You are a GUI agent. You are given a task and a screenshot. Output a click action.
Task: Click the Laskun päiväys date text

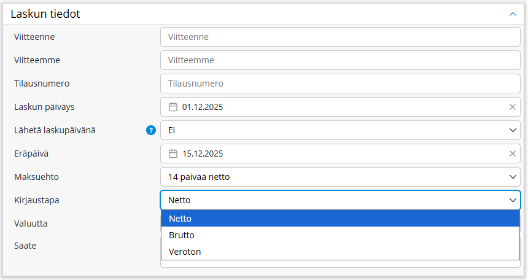pyautogui.click(x=203, y=107)
